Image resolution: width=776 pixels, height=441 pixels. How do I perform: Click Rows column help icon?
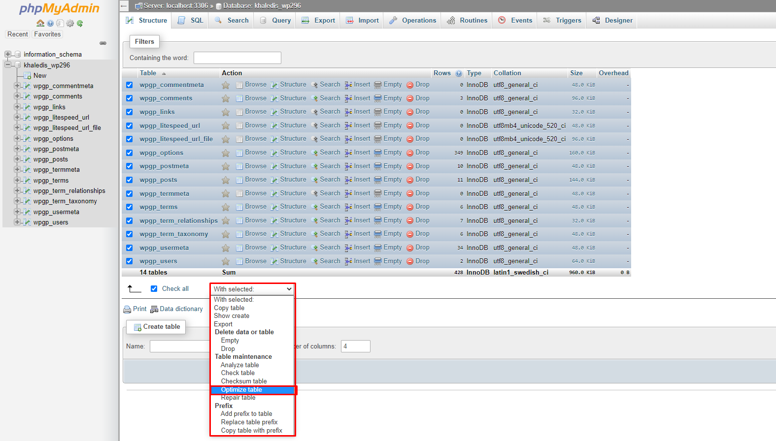pyautogui.click(x=459, y=73)
